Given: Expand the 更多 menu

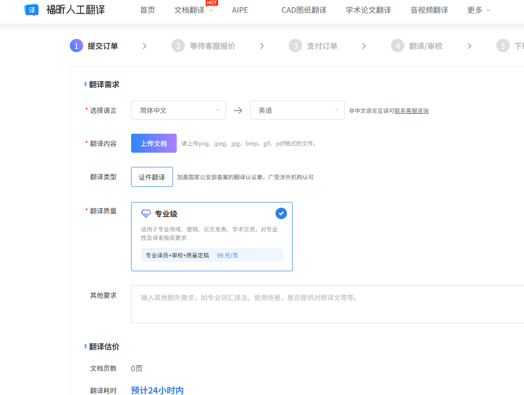Looking at the screenshot, I should 479,10.
